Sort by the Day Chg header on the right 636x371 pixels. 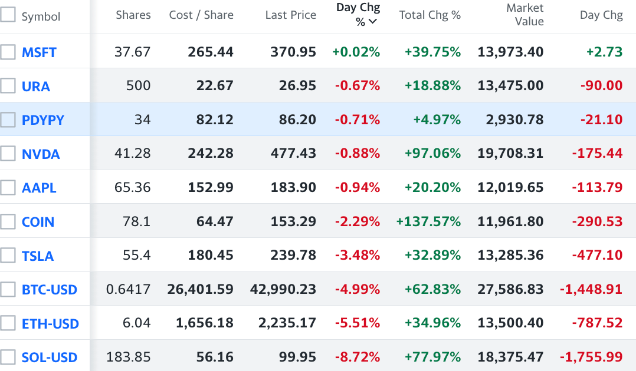coord(601,15)
